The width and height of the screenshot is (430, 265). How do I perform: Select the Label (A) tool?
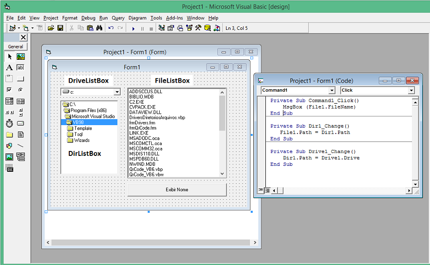pyautogui.click(x=9, y=68)
